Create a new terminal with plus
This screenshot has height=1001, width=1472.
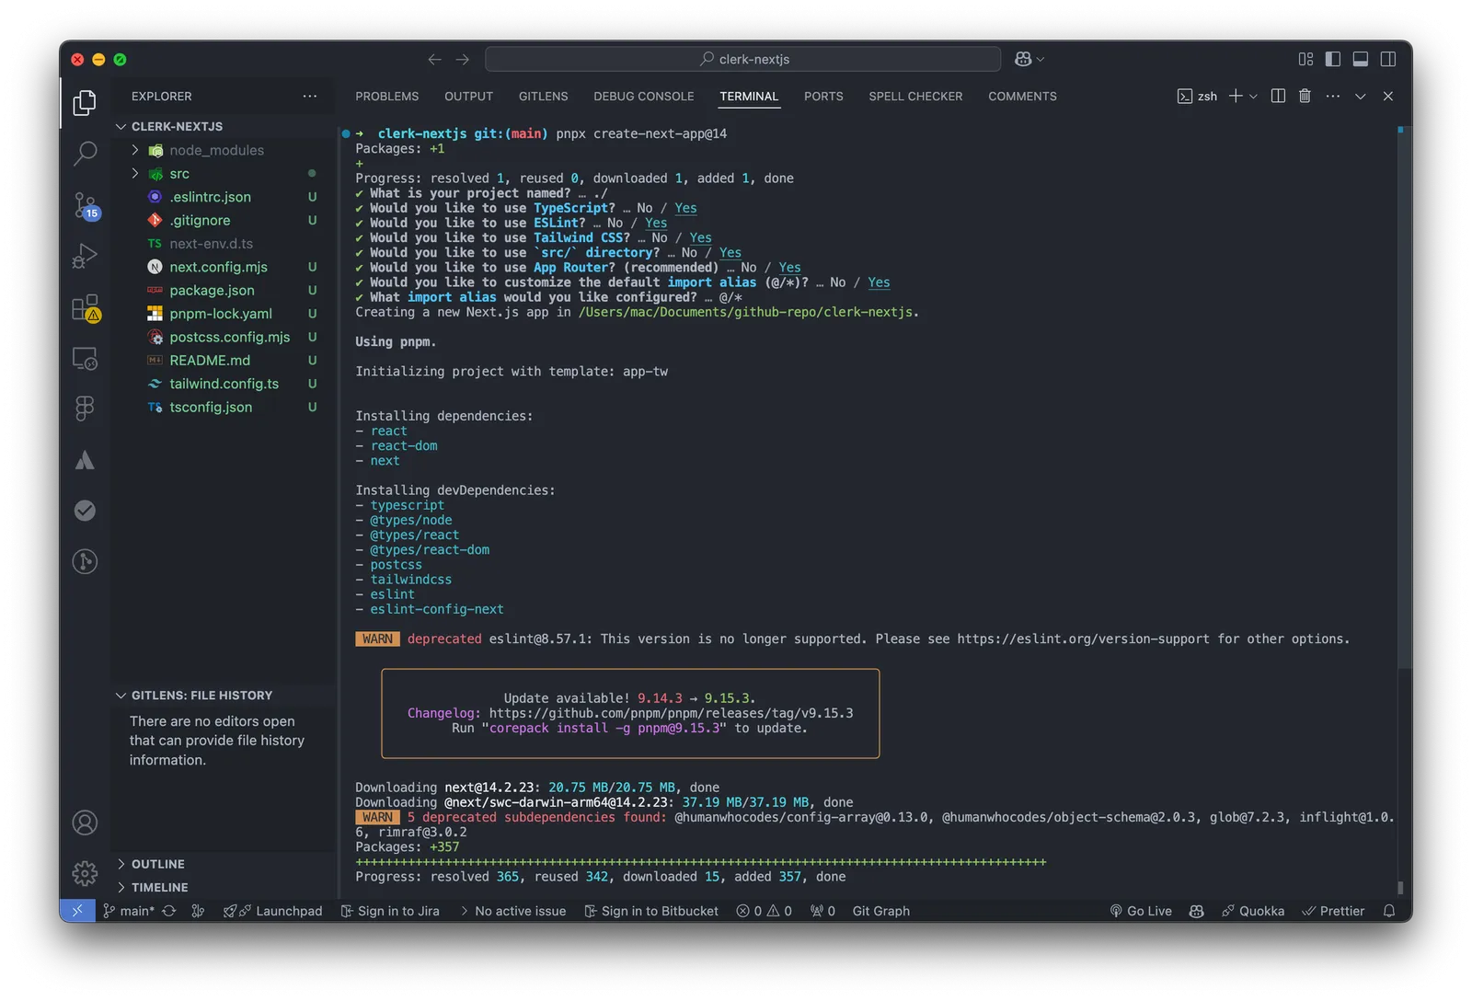coord(1236,96)
